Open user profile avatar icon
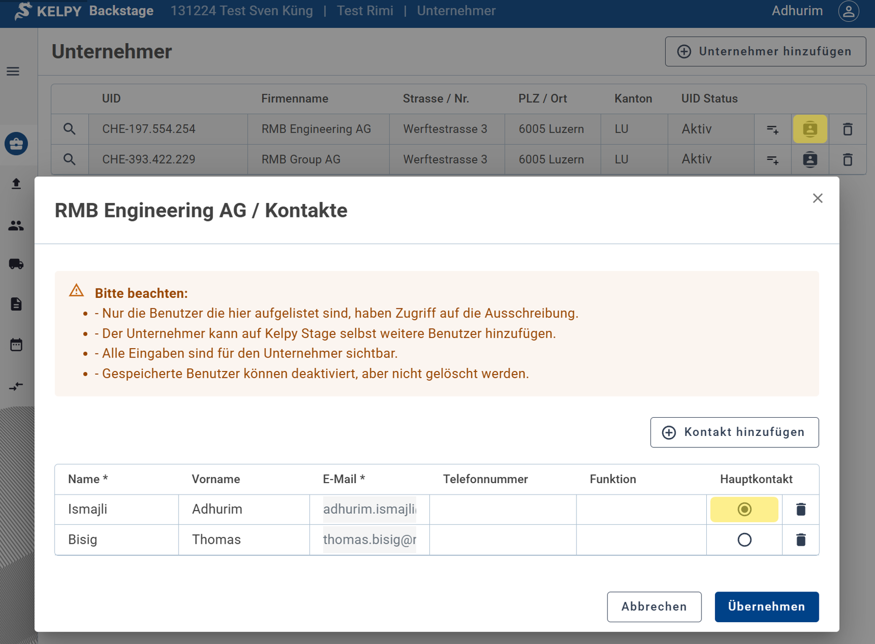875x644 pixels. click(x=849, y=11)
